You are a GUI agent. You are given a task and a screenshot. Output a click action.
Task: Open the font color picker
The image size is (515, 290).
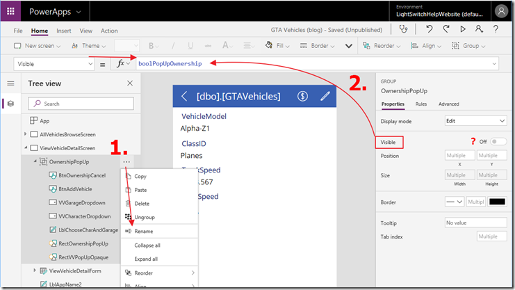227,46
